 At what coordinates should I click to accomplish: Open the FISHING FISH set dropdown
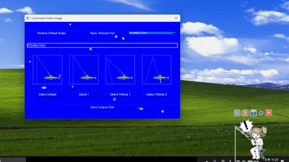coord(153,33)
